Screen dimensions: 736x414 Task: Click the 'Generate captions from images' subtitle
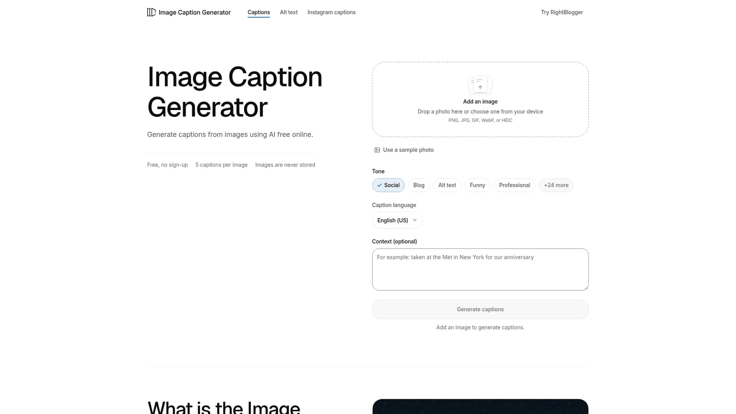pyautogui.click(x=230, y=134)
